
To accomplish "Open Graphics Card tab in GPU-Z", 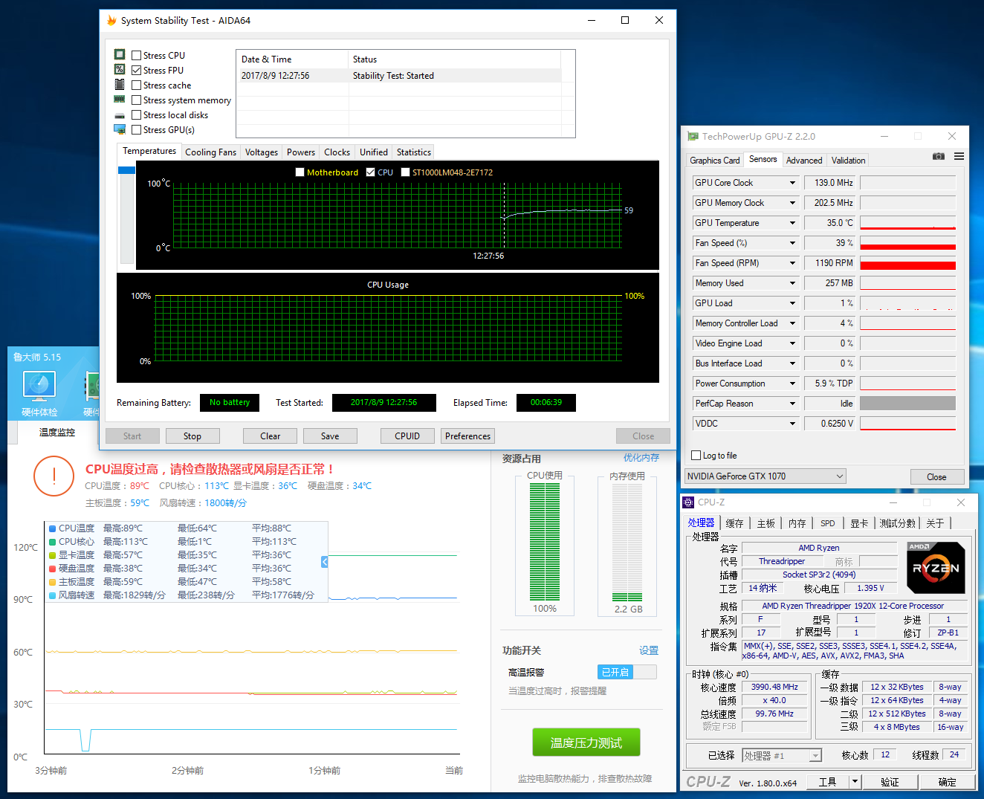I will [x=715, y=161].
